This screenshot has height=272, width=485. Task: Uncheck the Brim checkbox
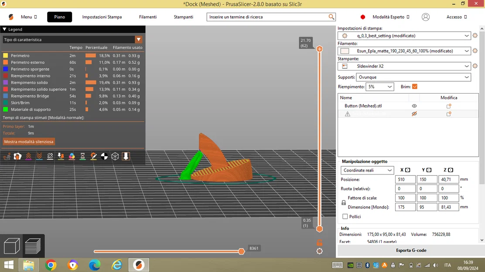(x=415, y=87)
